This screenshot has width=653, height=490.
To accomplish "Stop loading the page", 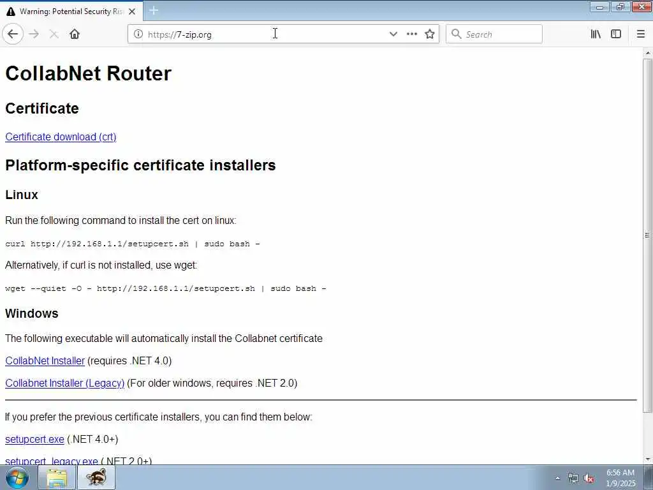I will 54,34.
